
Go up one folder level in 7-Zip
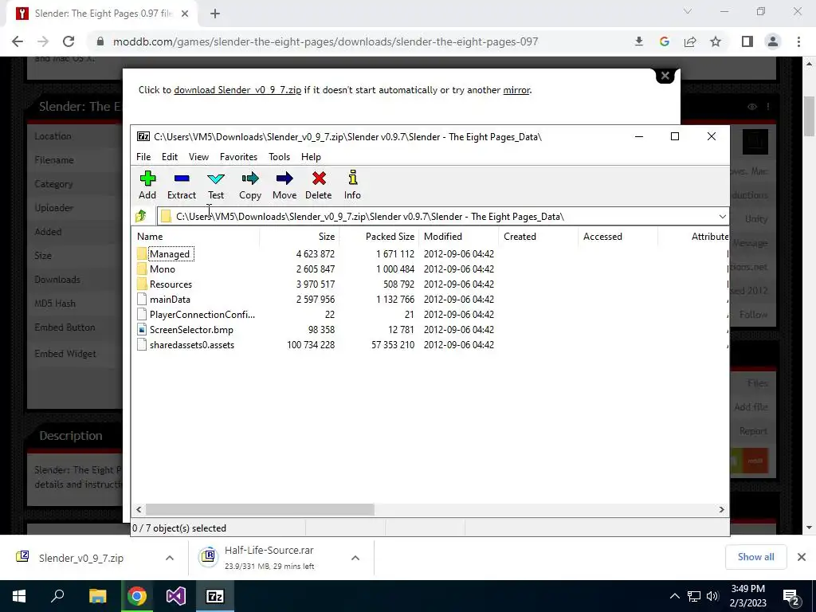[141, 216]
